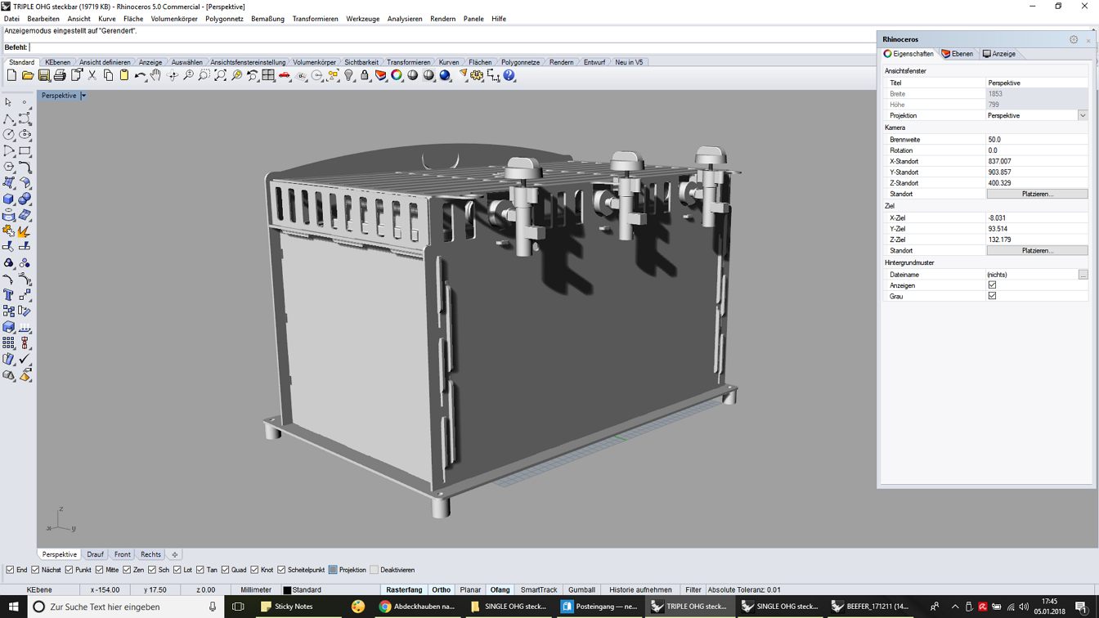Click the black Standard layer color swatch
Screen dimensions: 1099x618
pos(287,590)
